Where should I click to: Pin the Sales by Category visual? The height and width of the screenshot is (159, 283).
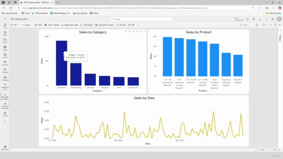pos(126,31)
